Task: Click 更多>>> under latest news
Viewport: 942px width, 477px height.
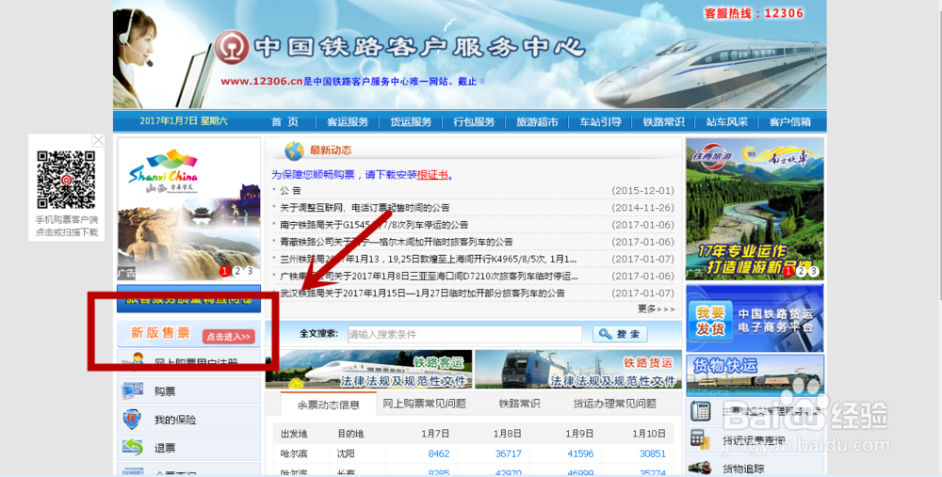Action: click(x=656, y=309)
